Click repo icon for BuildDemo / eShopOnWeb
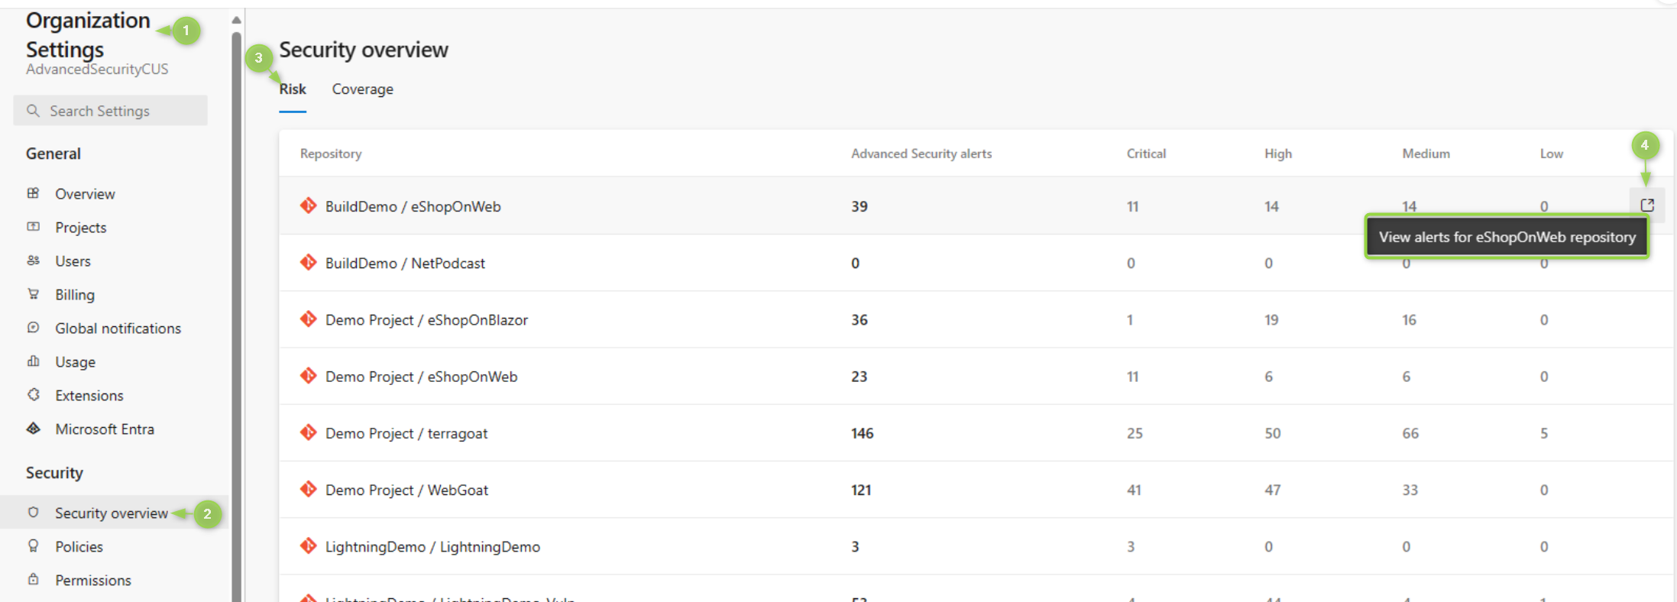This screenshot has height=602, width=1677. coord(309,206)
